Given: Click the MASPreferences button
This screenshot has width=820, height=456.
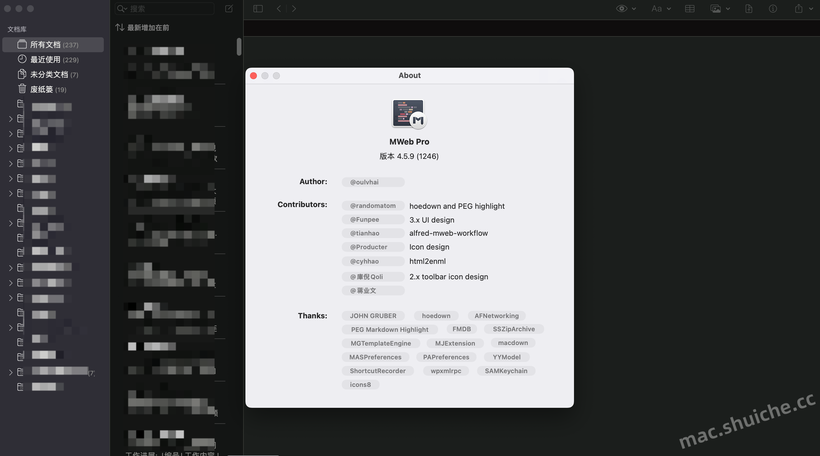Looking at the screenshot, I should [375, 357].
